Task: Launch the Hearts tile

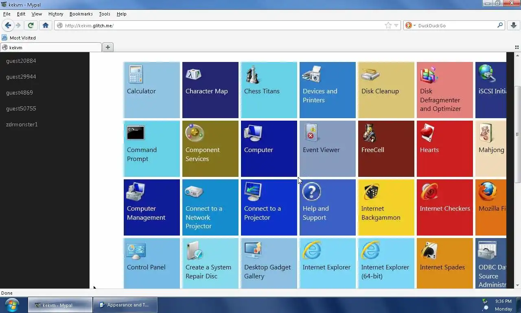Action: click(x=444, y=149)
